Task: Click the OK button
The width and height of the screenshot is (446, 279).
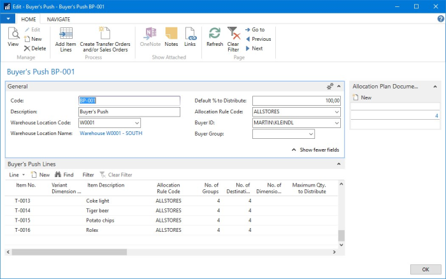Action: (420, 268)
